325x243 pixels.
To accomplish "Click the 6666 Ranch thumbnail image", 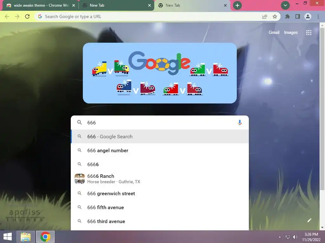I will click(80, 179).
